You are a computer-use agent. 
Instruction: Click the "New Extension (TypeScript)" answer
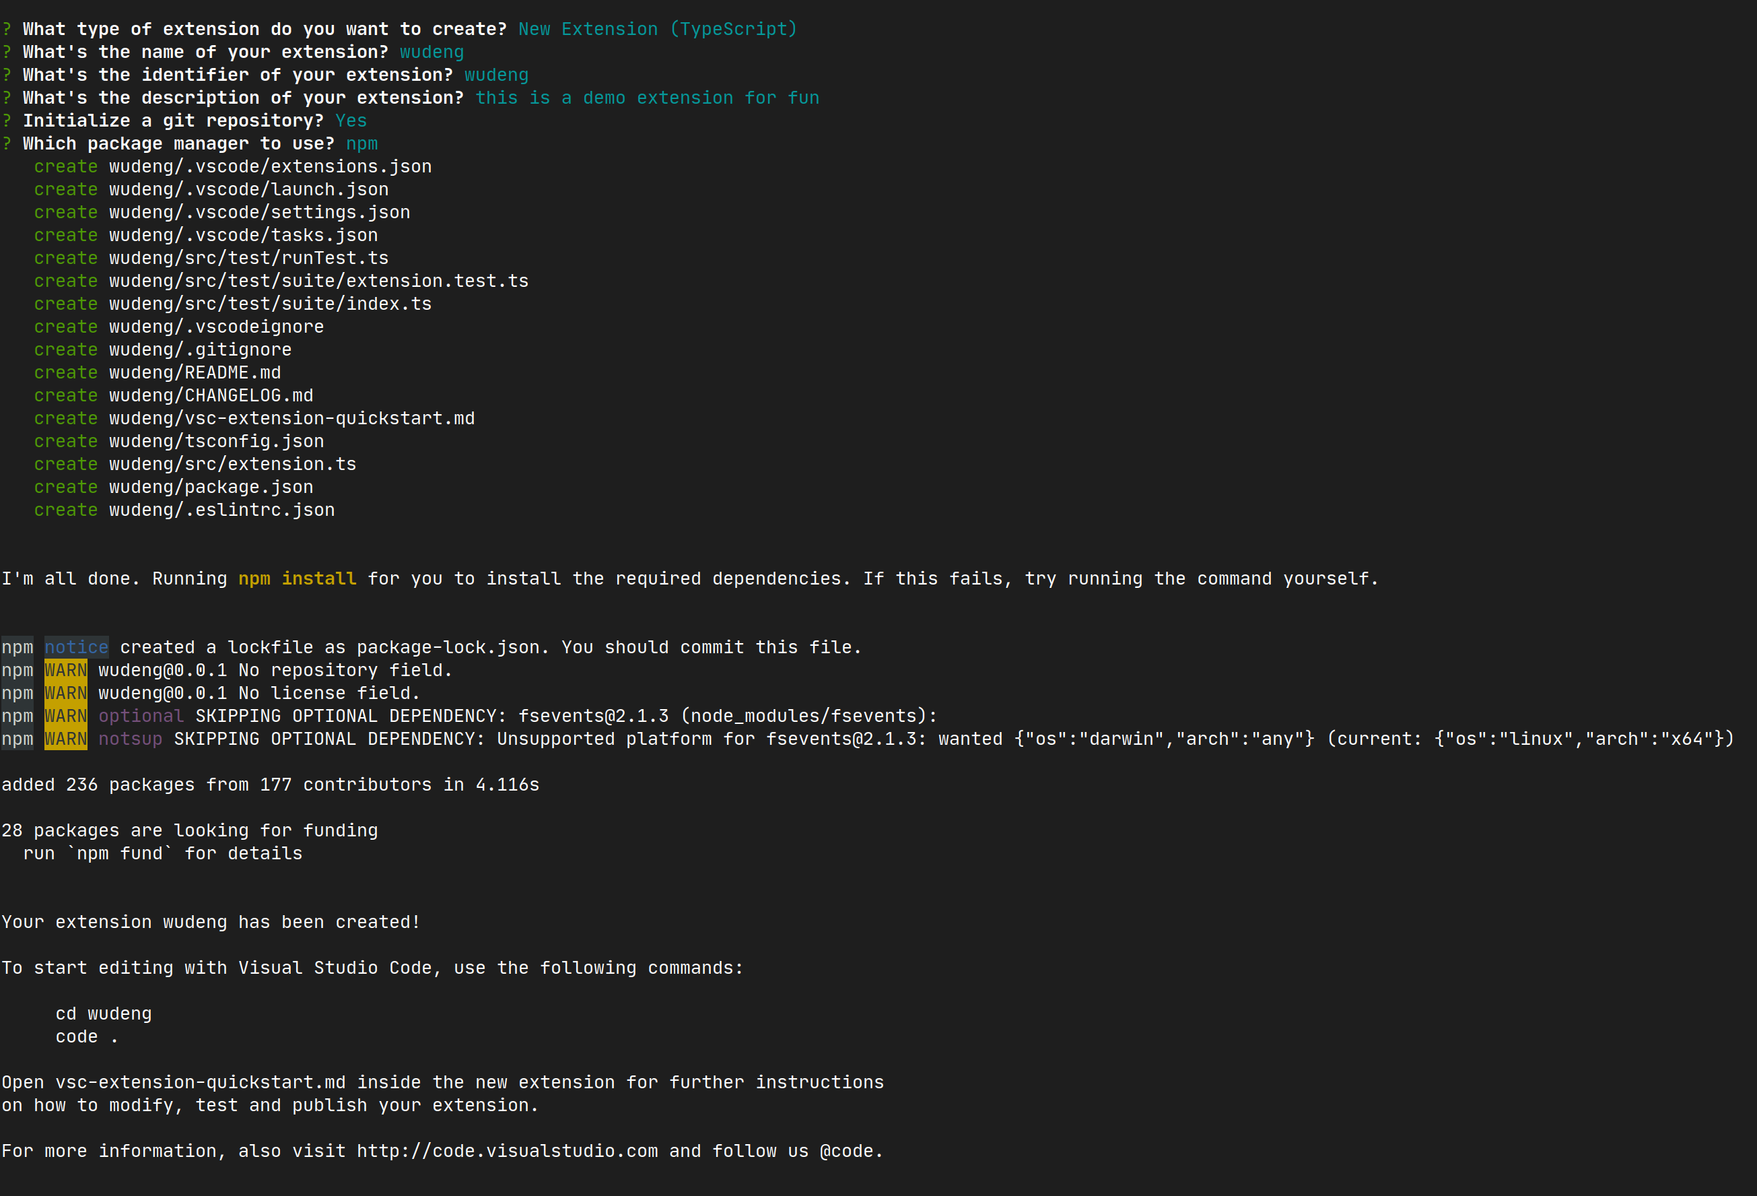[x=658, y=30]
